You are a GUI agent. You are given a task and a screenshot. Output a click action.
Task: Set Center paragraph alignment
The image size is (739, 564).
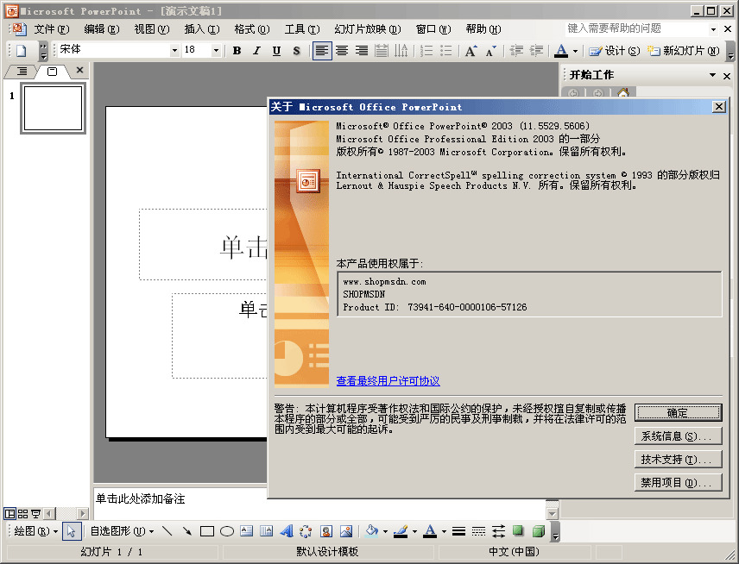[342, 50]
